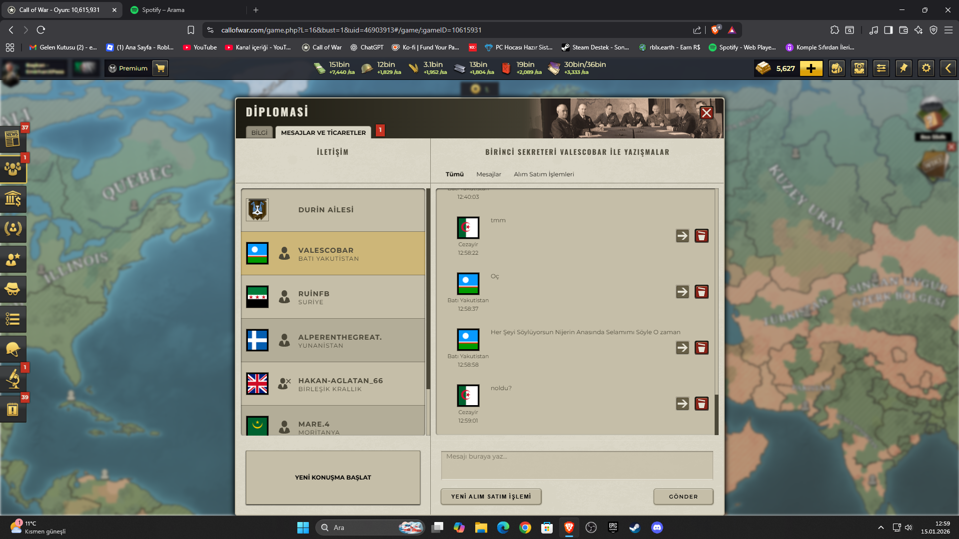Open the bank market icon in left sidebar
Viewport: 959px width, 539px height.
tap(12, 199)
